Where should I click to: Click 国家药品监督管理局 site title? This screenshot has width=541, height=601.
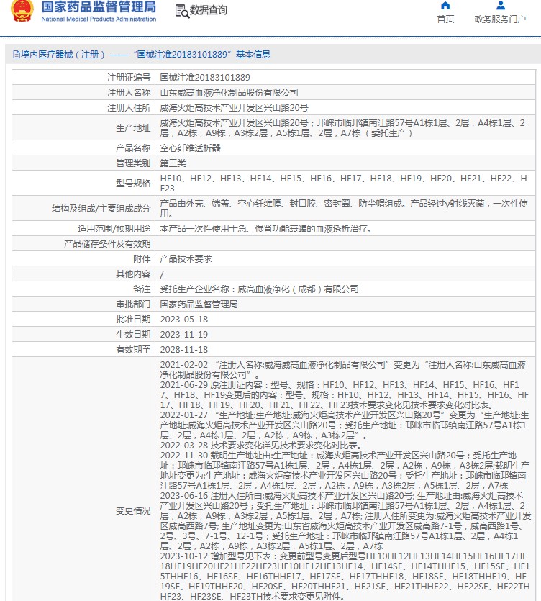(x=99, y=7)
